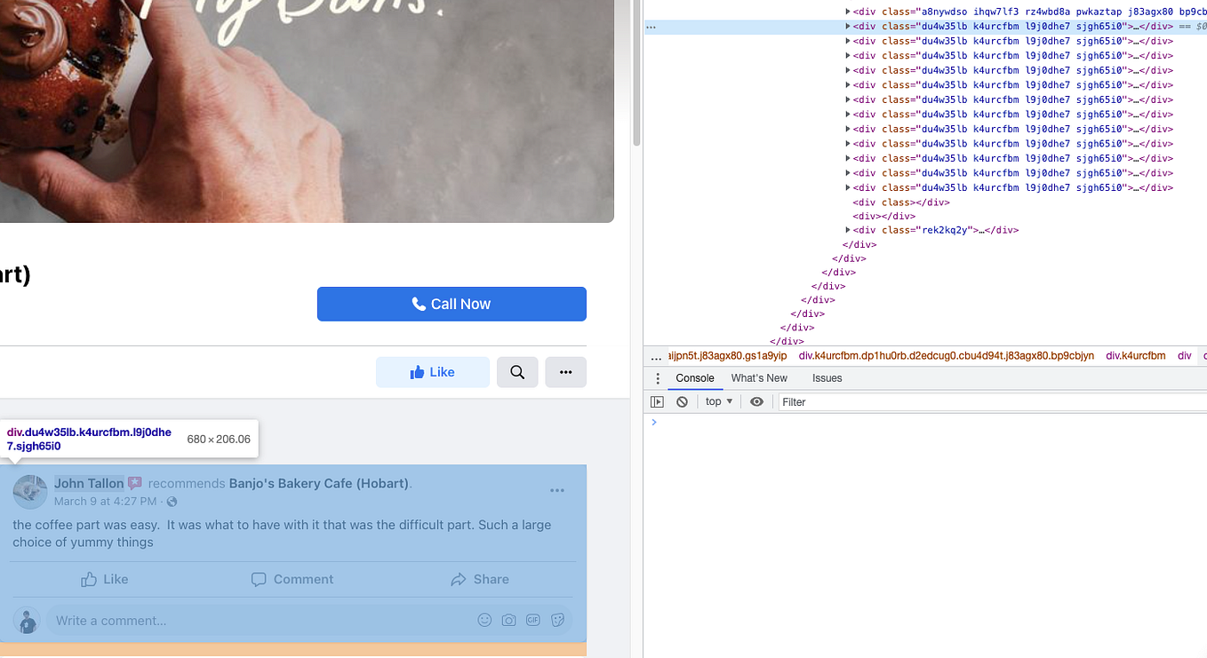Open the GIF picker in the comment bar
Image resolution: width=1207 pixels, height=658 pixels.
click(533, 620)
